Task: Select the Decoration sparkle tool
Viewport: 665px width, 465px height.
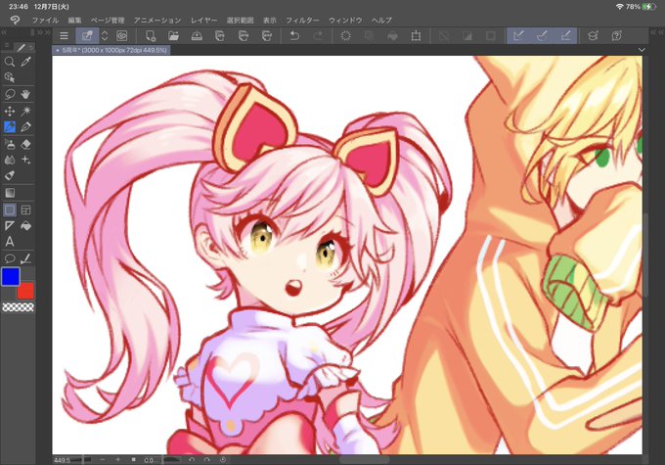Action: [25, 160]
